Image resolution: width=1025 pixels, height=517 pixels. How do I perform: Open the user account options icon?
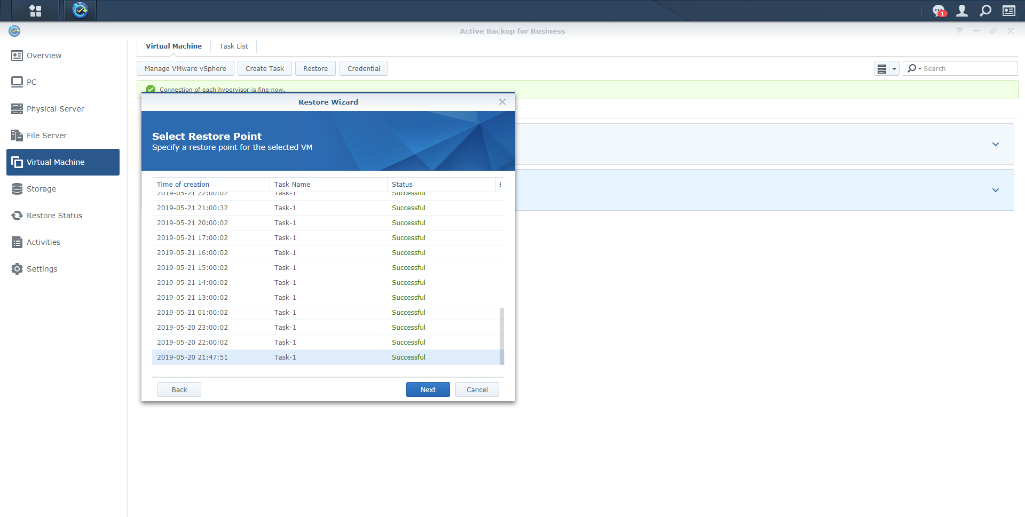point(962,11)
